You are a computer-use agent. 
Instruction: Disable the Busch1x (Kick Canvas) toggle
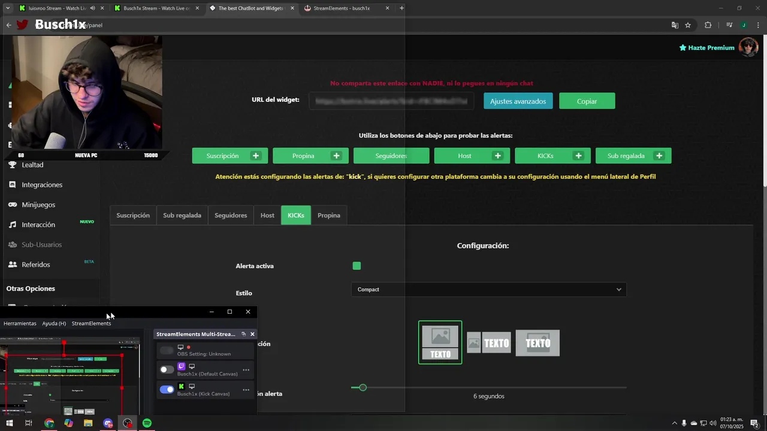click(x=167, y=390)
